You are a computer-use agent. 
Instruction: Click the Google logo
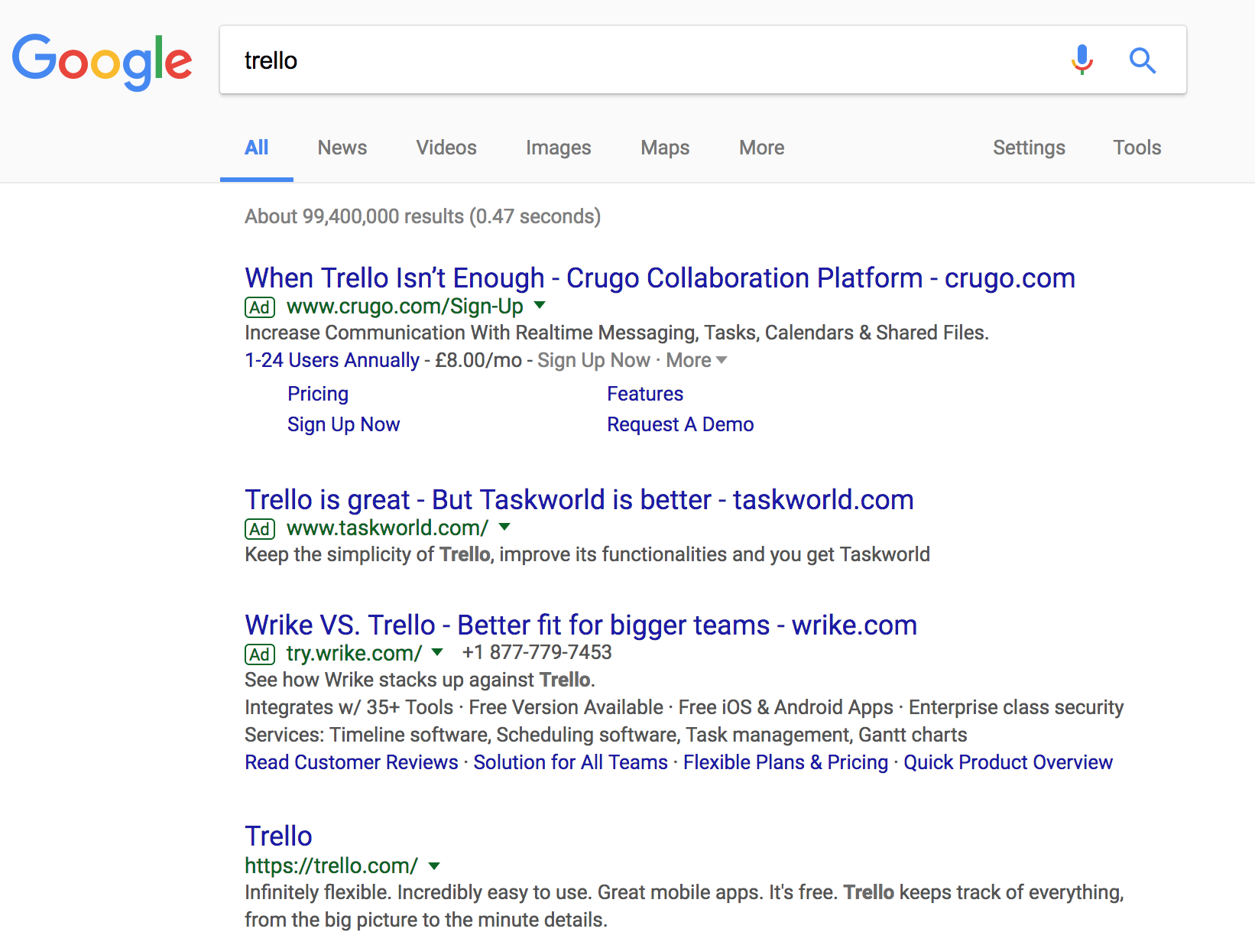(x=102, y=61)
